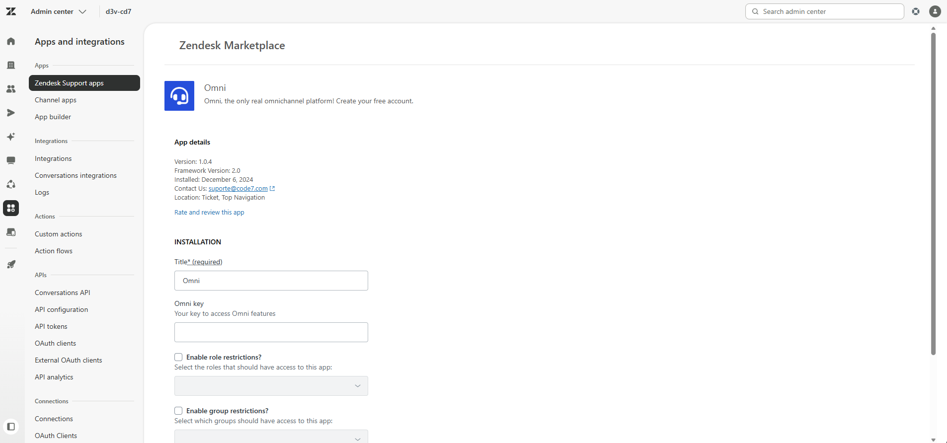Image resolution: width=947 pixels, height=443 pixels.
Task: Click the suporte@code7.com email link
Action: [x=238, y=189]
